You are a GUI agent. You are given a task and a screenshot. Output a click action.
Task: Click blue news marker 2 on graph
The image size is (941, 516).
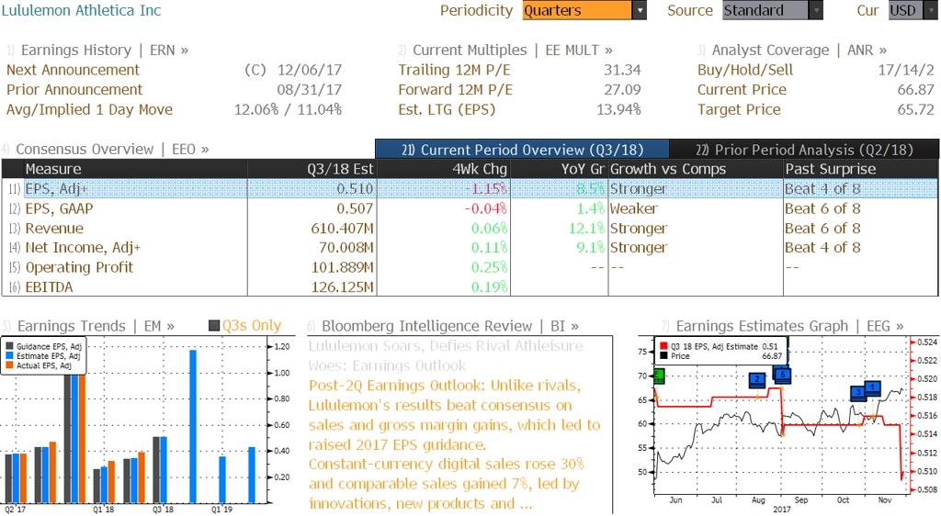(x=757, y=379)
